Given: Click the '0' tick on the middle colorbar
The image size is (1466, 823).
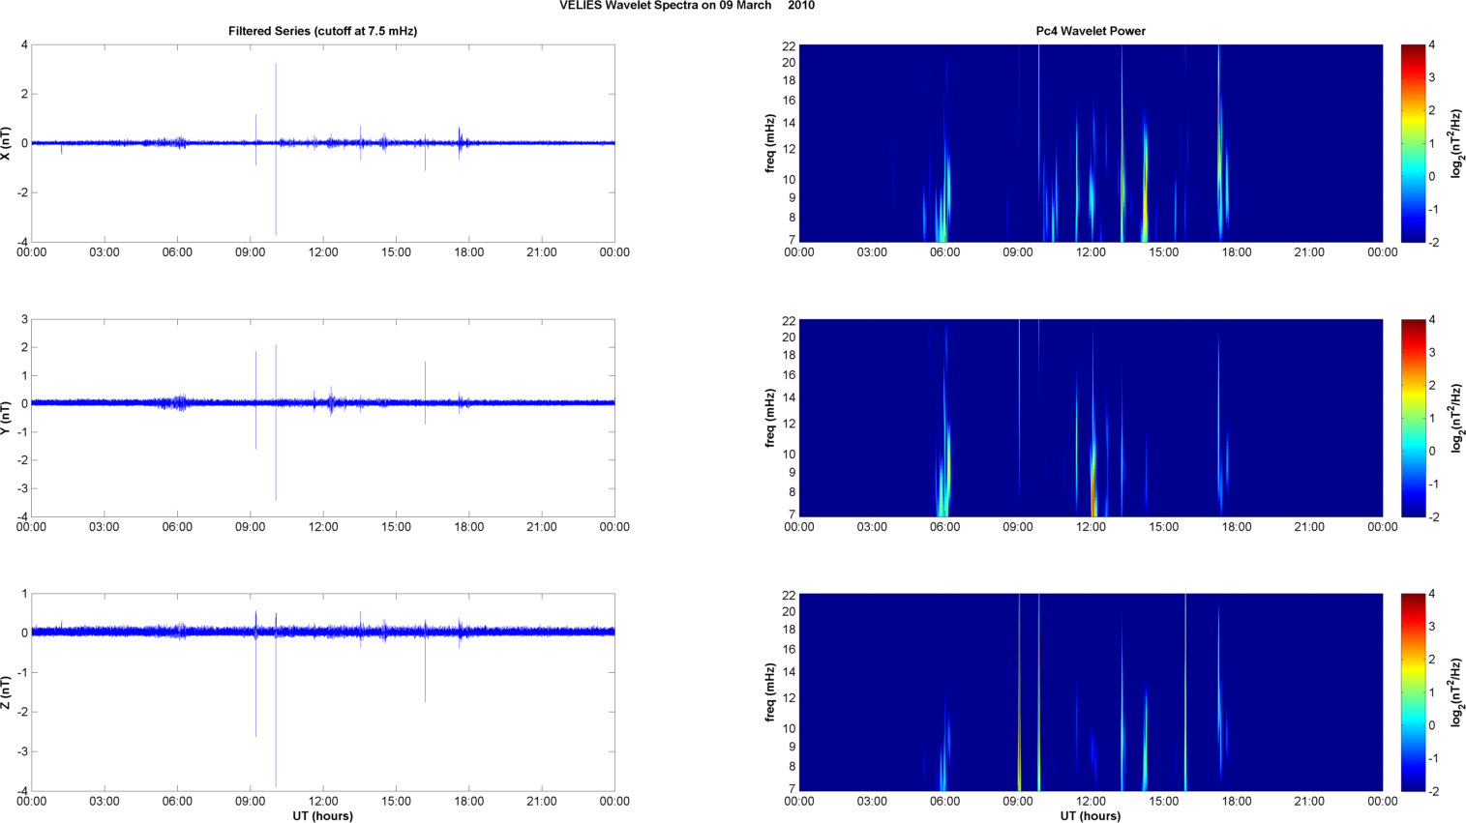Looking at the screenshot, I should [x=1432, y=452].
